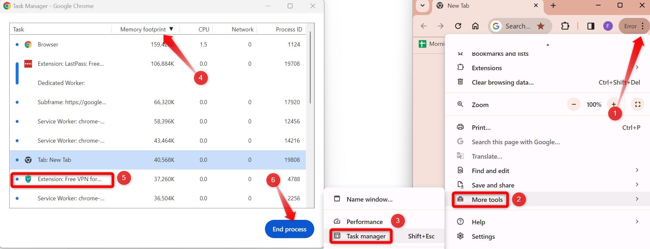
Task: Open the Chrome three-dot Error menu
Action: click(x=635, y=26)
